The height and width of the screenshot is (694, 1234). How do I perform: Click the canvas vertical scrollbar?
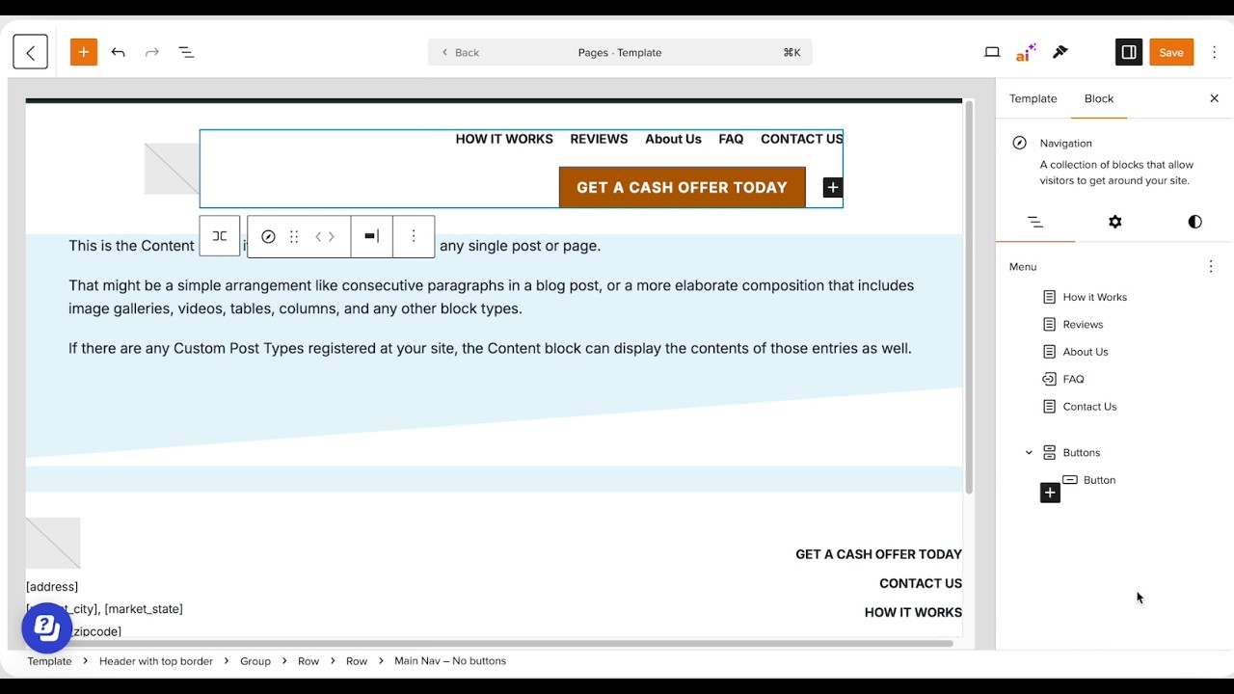(x=969, y=296)
